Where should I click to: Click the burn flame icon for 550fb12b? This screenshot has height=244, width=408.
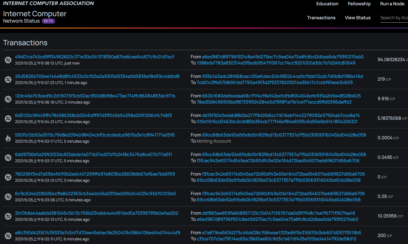point(8,138)
